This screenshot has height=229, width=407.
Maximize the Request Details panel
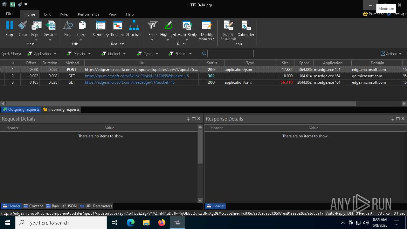[193, 119]
